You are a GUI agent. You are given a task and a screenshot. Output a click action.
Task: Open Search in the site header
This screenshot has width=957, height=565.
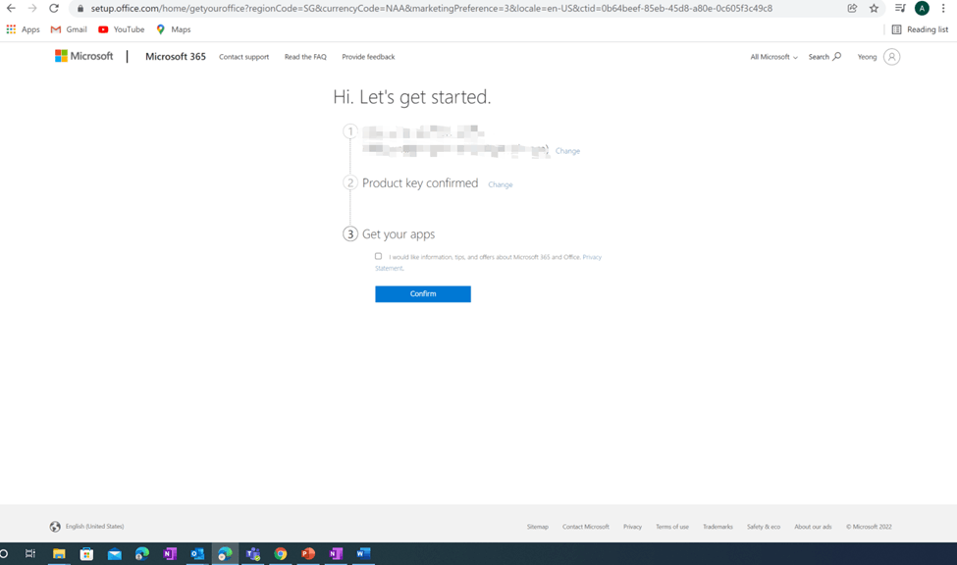pos(824,57)
